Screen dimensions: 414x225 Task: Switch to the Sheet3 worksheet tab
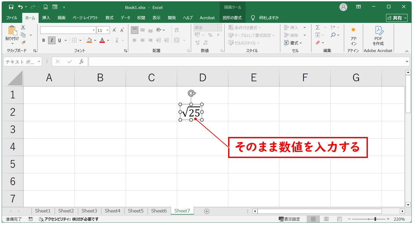(x=89, y=211)
